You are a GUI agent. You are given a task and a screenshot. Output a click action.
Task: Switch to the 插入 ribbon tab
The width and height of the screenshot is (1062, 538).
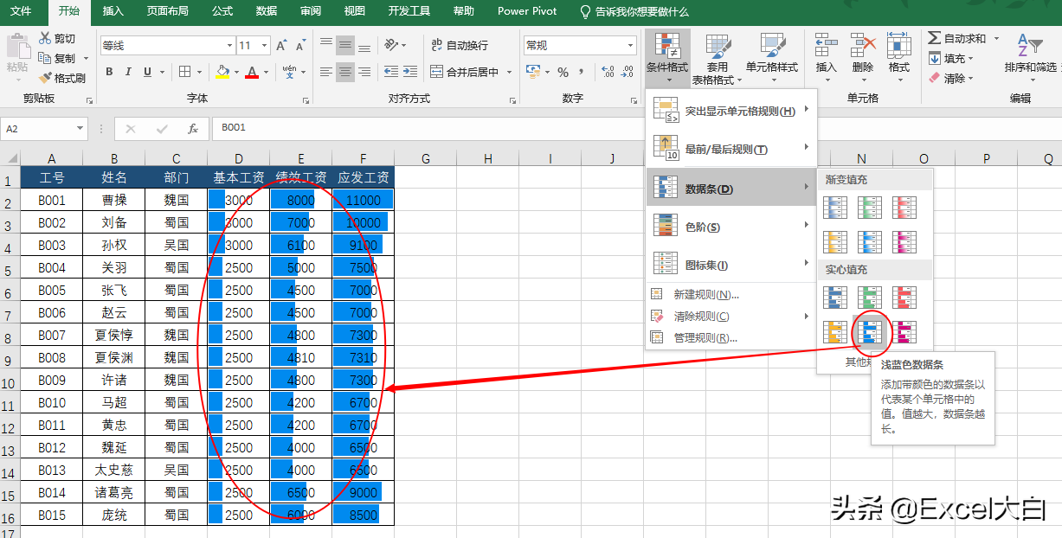(x=113, y=11)
